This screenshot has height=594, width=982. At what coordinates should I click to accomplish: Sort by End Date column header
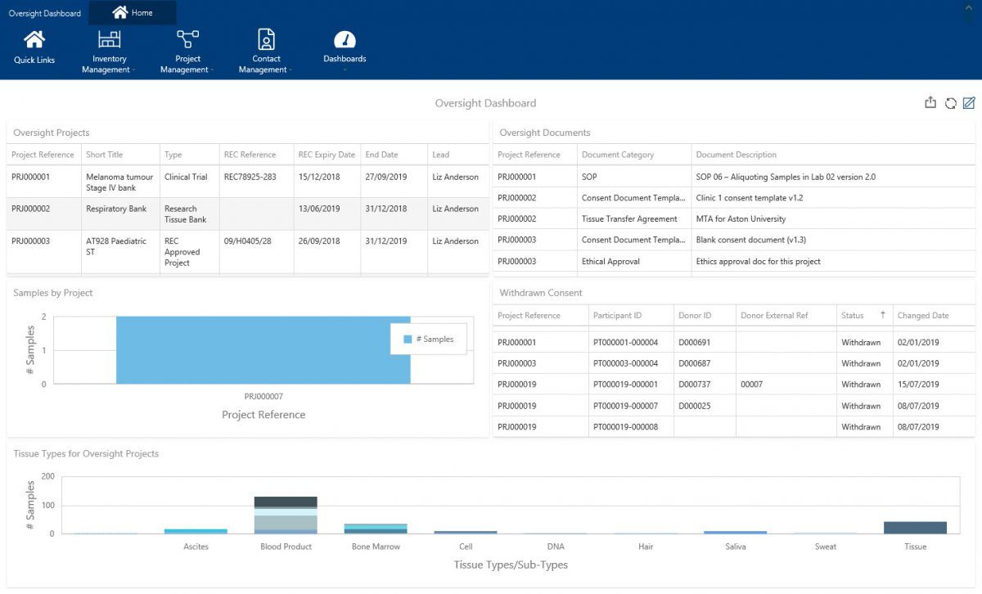coord(394,155)
